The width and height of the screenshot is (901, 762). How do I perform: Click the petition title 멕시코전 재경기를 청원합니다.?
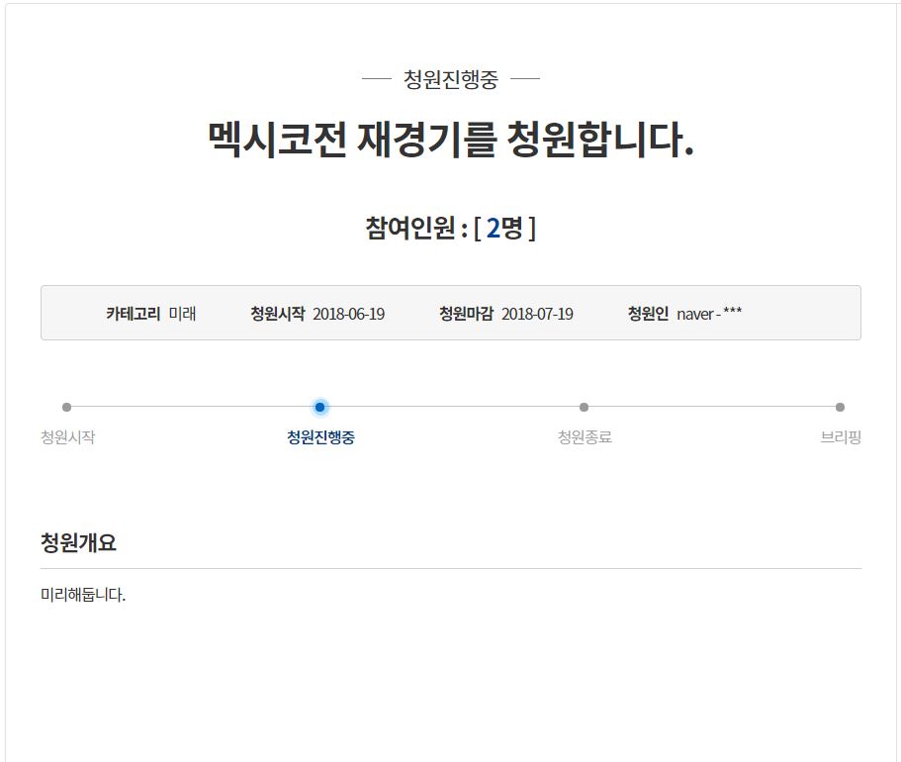[x=451, y=140]
